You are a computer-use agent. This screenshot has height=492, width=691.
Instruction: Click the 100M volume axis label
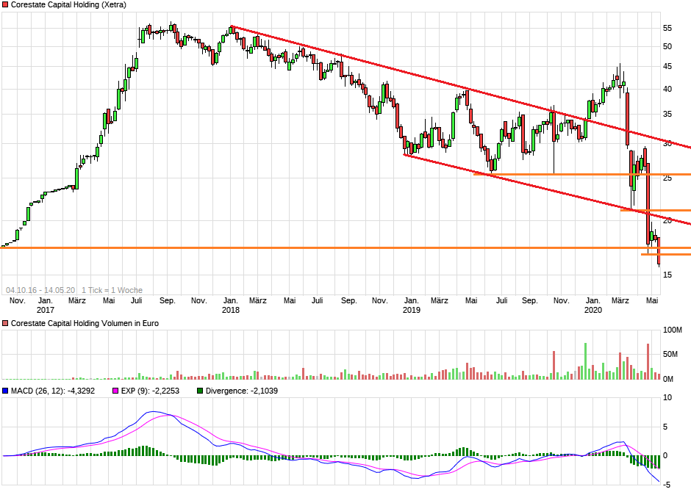click(673, 330)
